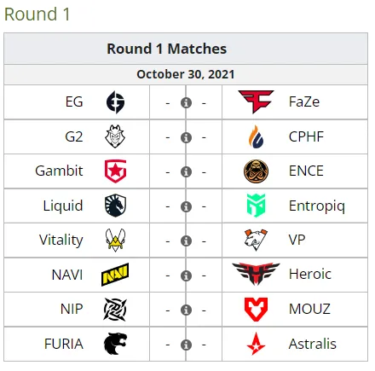Open match details for FURIA vs Astralis

(x=186, y=345)
